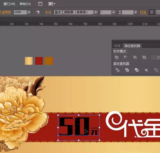Select the dark red color swatch
Screen dimensions: 160x153
(39, 61)
